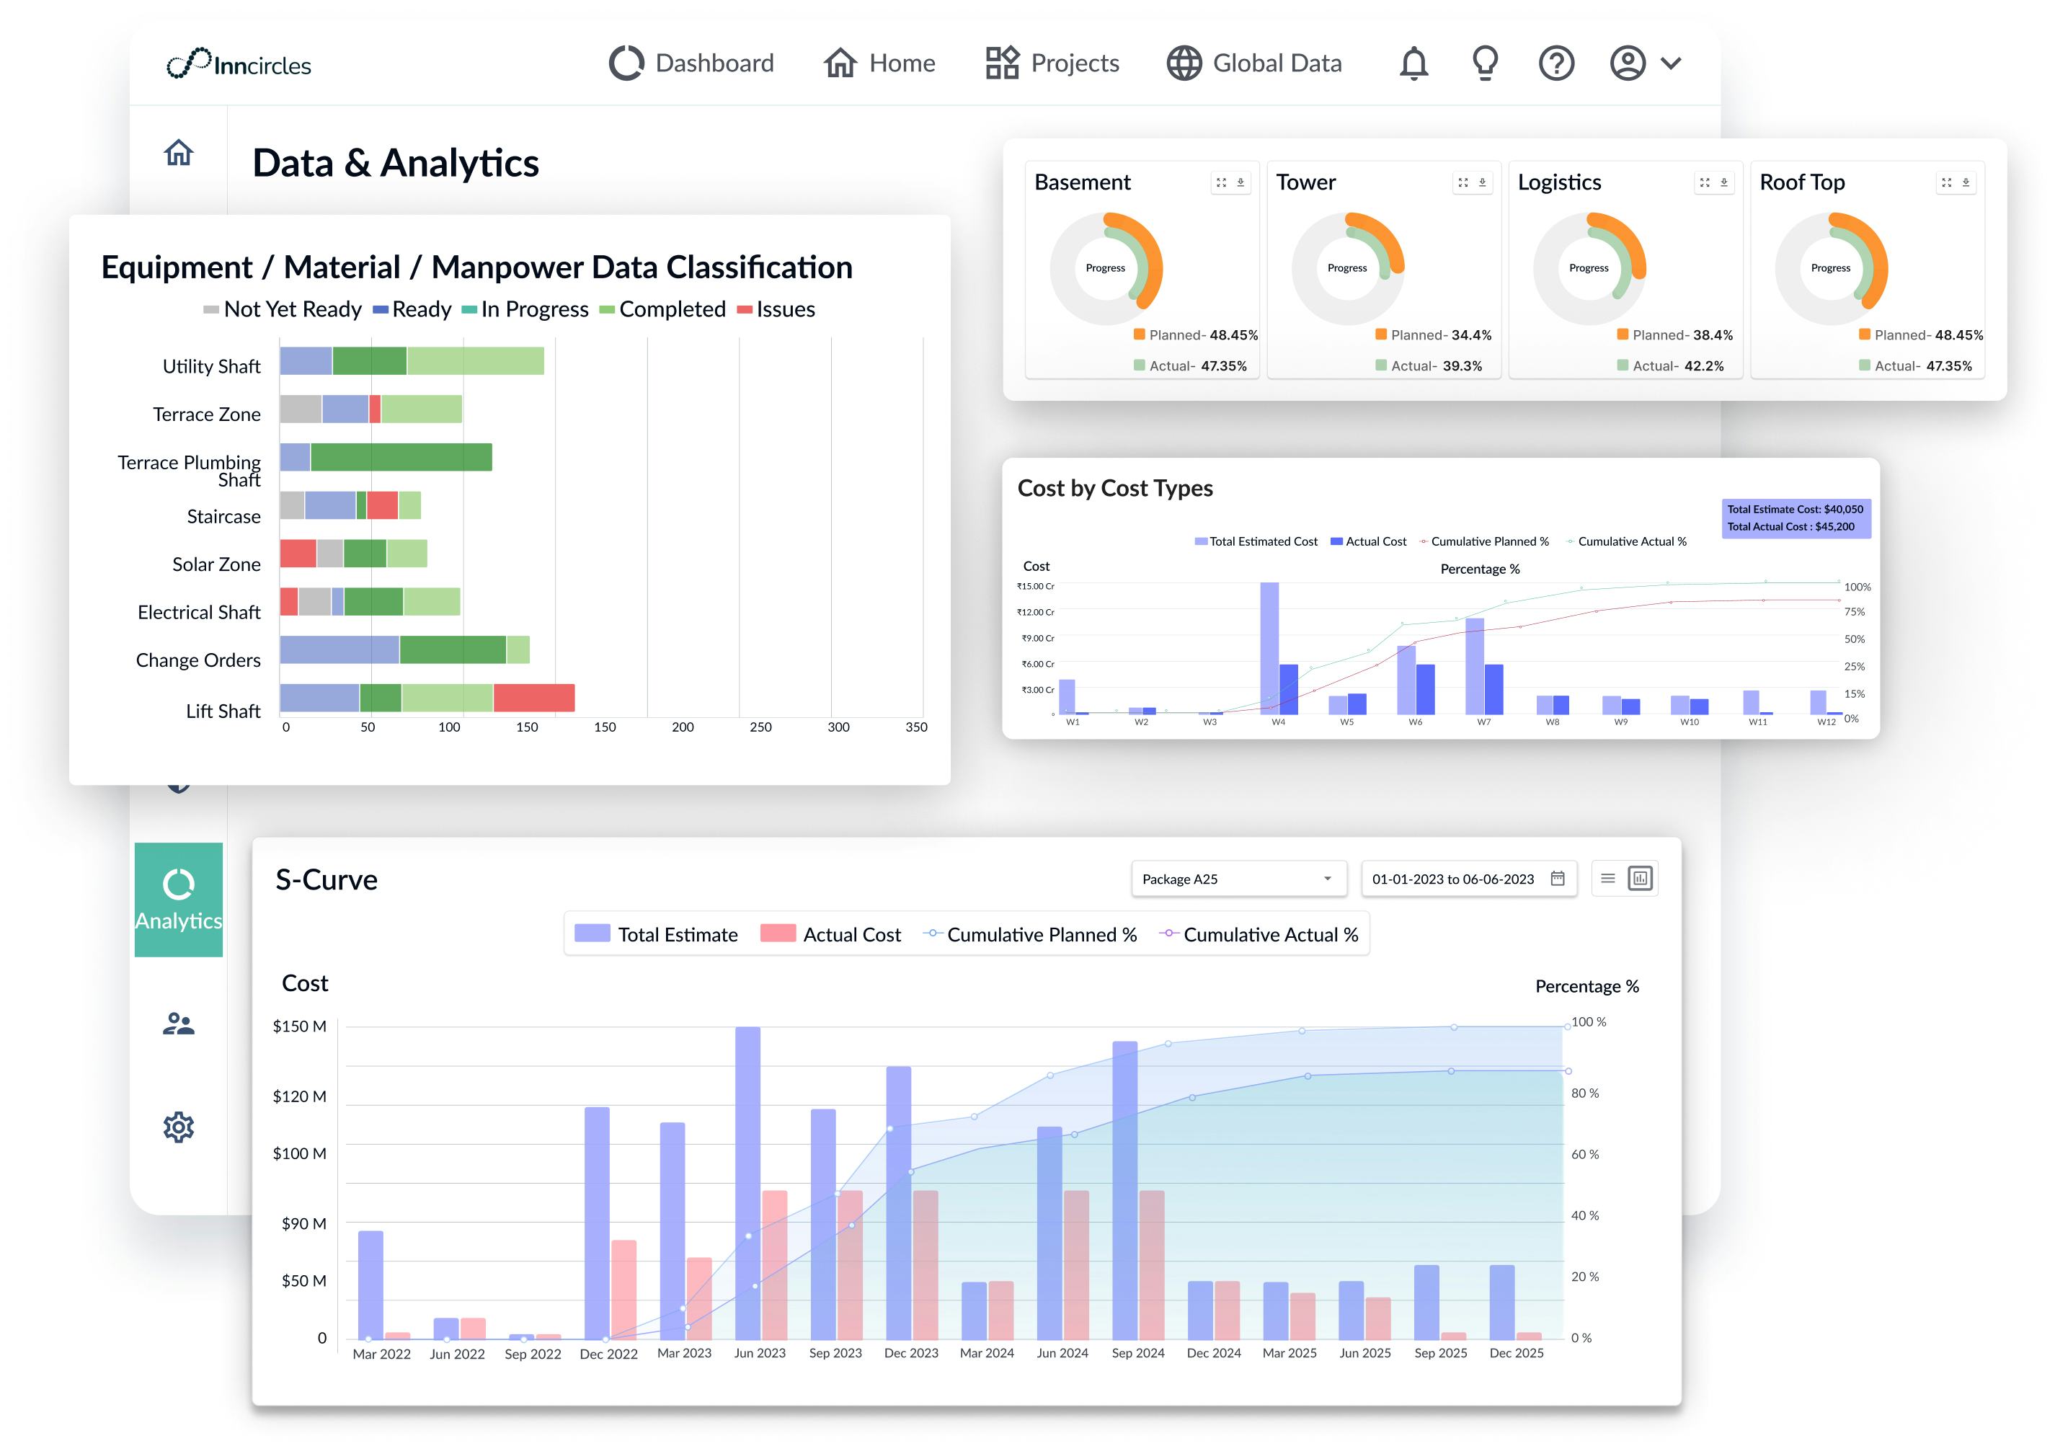Open the Dashboard menu item
This screenshot has height=1446, width=2055.
point(691,63)
